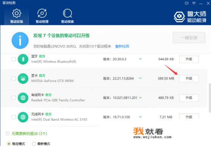The width and height of the screenshot is (211, 146).
Task: Check the 蓝牙 Intel Wireless Bluetooth checkbox
Action: (x=14, y=59)
